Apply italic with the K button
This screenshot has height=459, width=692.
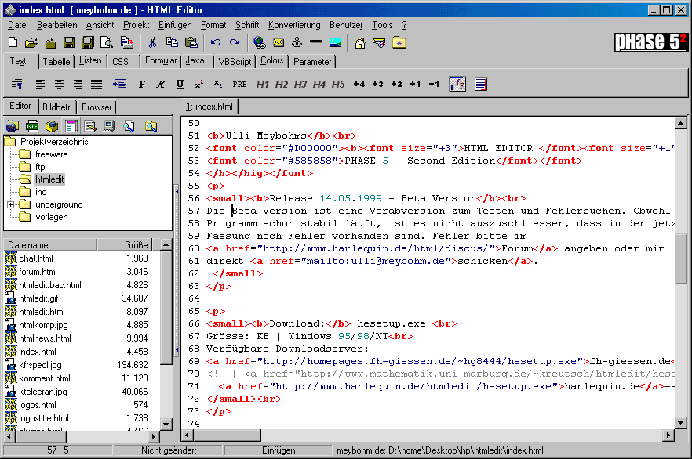(x=161, y=84)
